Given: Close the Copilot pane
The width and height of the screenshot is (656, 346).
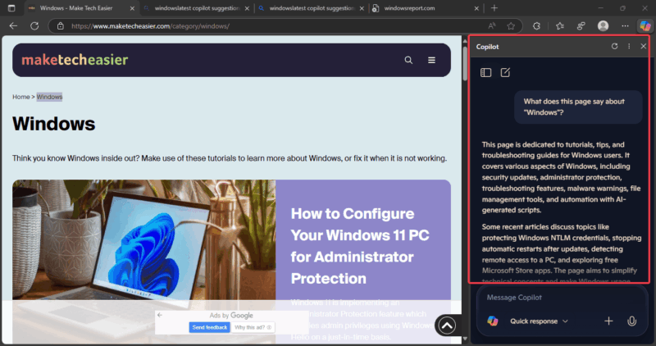Looking at the screenshot, I should click(x=644, y=47).
